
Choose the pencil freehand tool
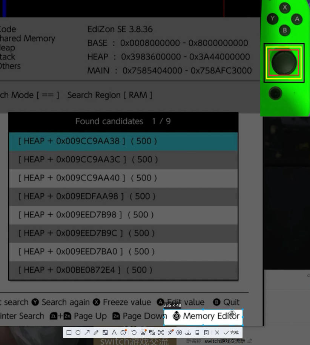tap(96, 333)
